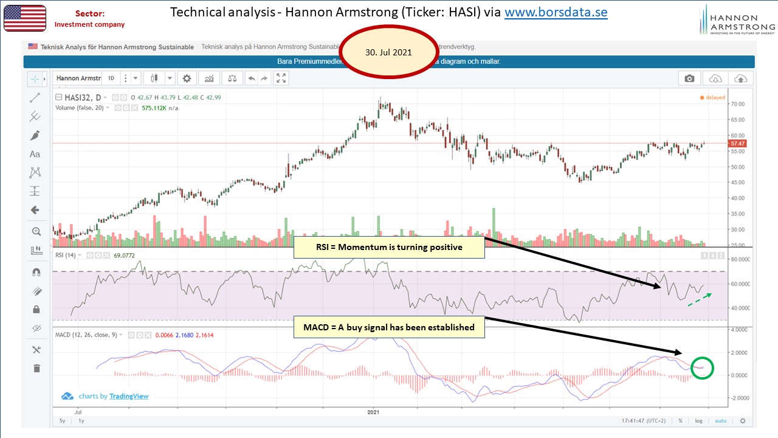Activate the zoom-in magnifier tool
This screenshot has height=438, width=778.
(x=35, y=231)
